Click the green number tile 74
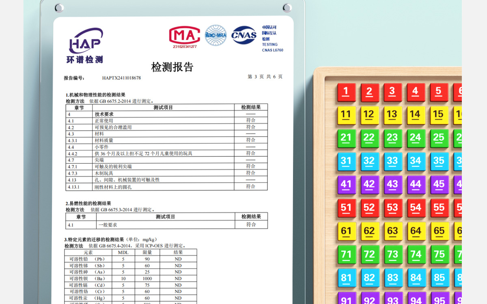 point(416,255)
